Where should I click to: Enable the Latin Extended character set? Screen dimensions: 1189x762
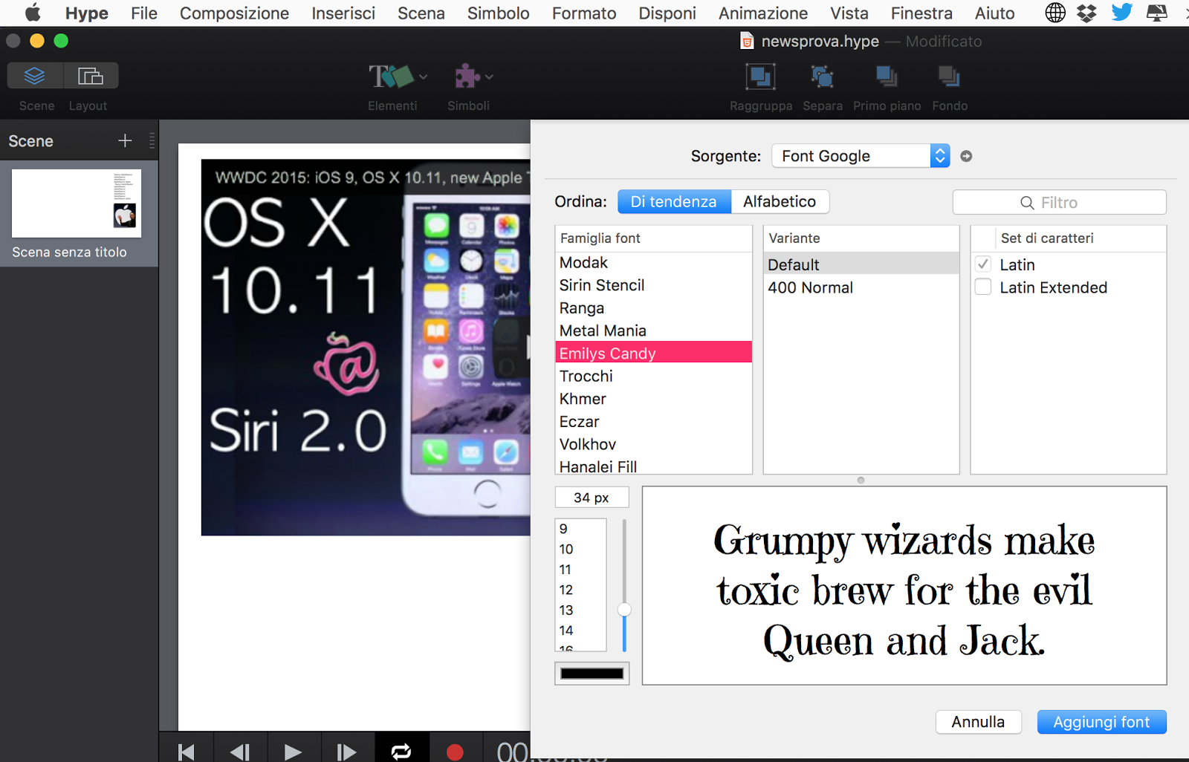pos(983,287)
